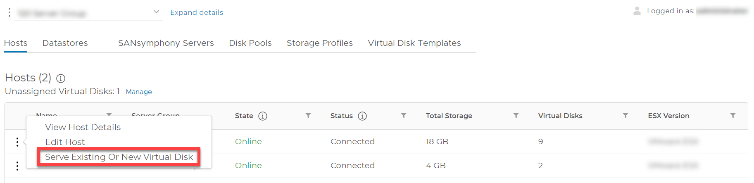Filter the ESX Version column
This screenshot has width=754, height=183.
[x=733, y=116]
